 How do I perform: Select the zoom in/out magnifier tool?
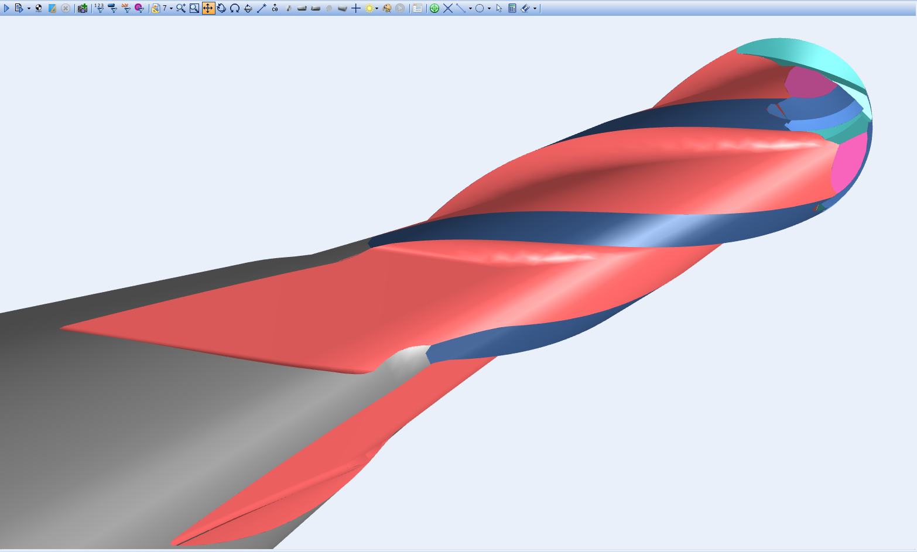180,8
